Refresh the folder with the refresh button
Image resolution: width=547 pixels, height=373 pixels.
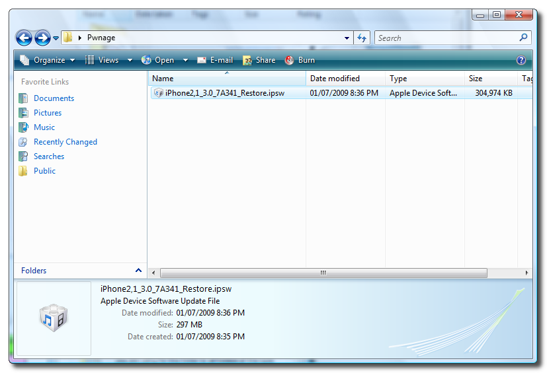[362, 38]
